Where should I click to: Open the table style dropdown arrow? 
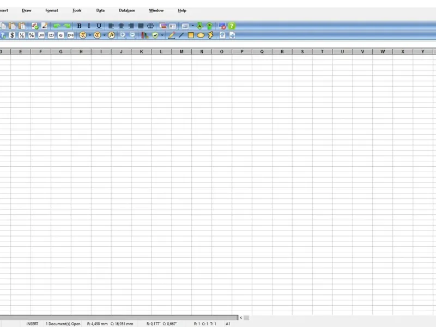[x=193, y=26]
